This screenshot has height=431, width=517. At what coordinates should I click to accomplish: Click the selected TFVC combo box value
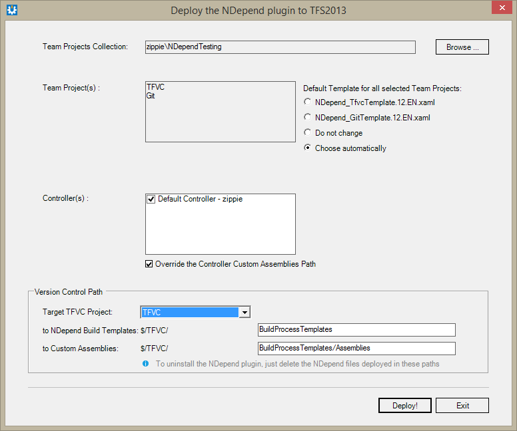tap(190, 312)
